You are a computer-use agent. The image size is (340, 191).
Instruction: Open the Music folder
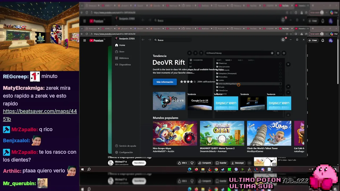point(220,87)
